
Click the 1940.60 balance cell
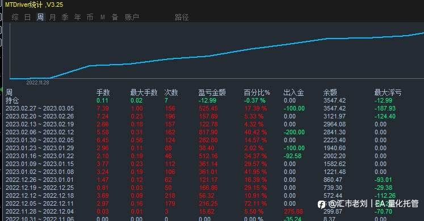(x=334, y=148)
